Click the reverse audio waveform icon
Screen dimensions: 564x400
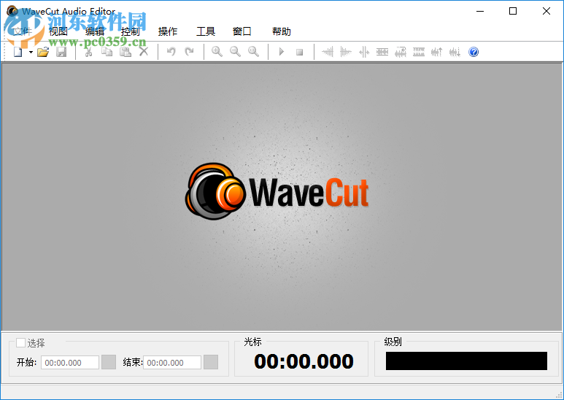(401, 52)
